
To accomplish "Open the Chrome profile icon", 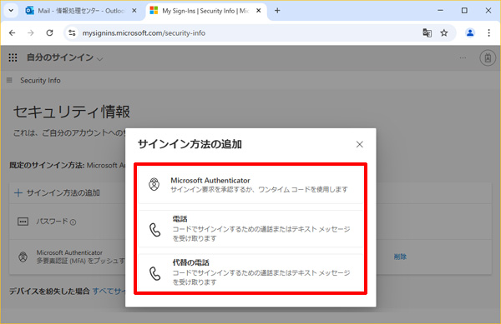I will [x=469, y=32].
